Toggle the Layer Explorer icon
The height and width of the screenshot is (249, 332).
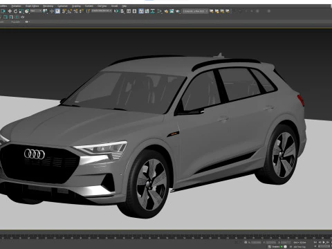click(134, 11)
